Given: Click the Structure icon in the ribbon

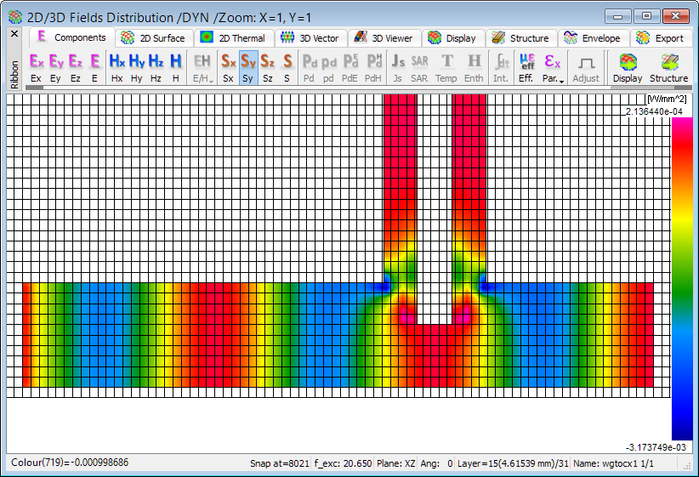Looking at the screenshot, I should [668, 67].
